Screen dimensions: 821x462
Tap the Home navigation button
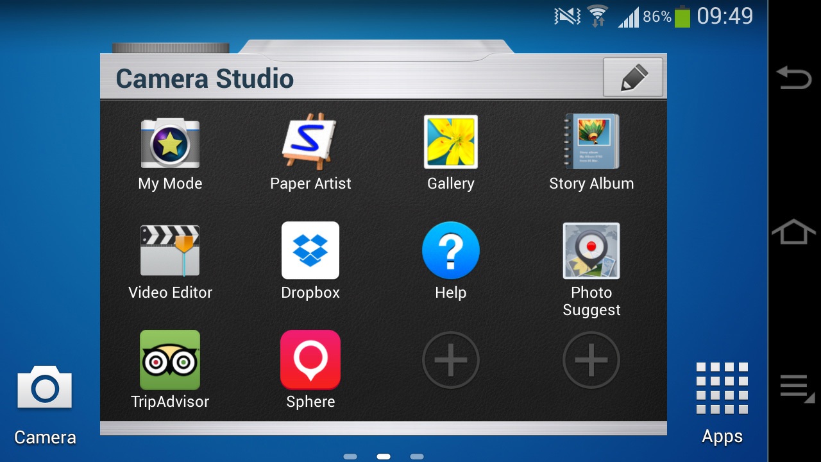pos(794,231)
